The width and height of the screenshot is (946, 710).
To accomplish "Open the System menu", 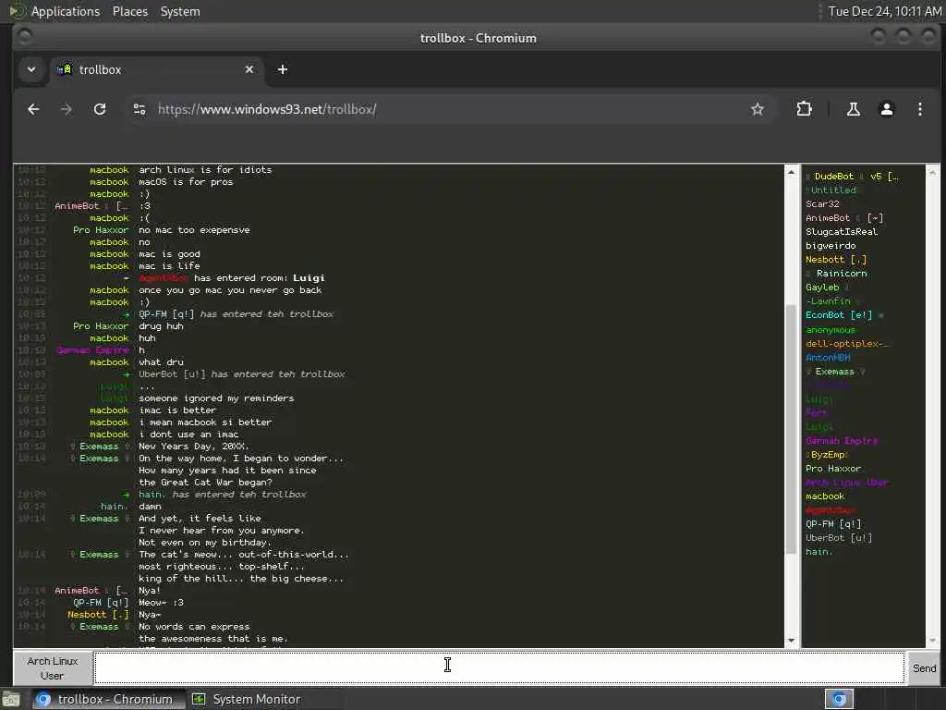I will coord(180,11).
